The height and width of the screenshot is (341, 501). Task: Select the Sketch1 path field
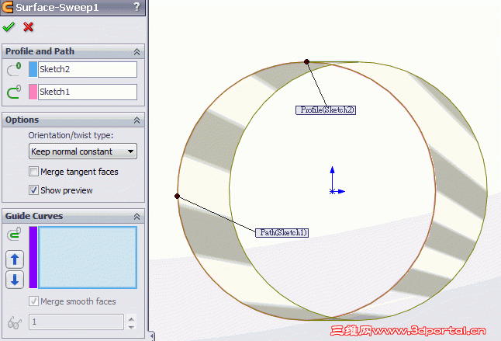pos(88,92)
